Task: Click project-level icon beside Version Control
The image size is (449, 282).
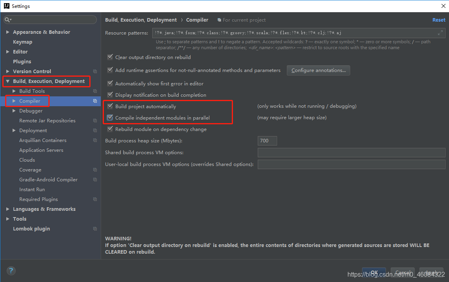Action: [x=95, y=72]
